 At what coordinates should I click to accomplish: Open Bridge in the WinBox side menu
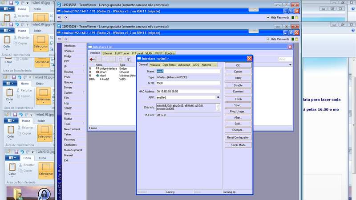(68, 56)
